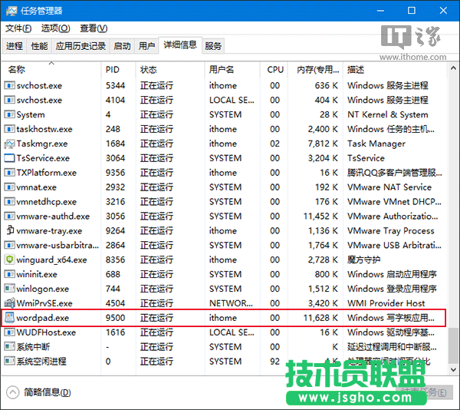
Task: Switch to the 进程 tab
Action: (15, 46)
